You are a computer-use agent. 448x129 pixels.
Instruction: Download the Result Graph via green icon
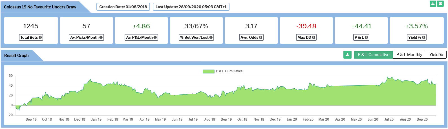point(348,55)
